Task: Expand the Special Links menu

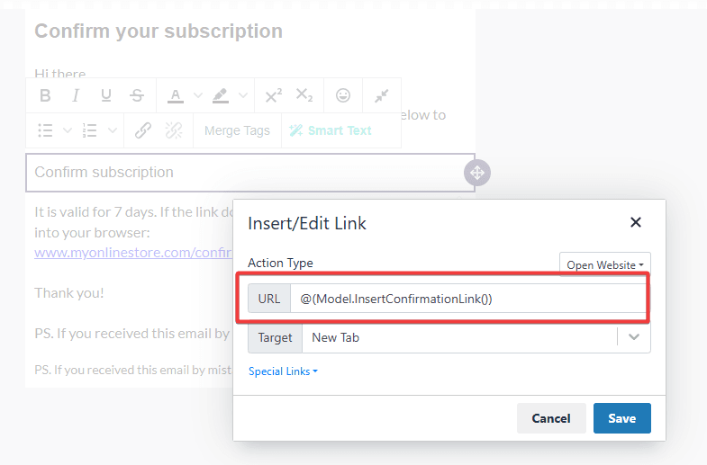Action: point(283,371)
